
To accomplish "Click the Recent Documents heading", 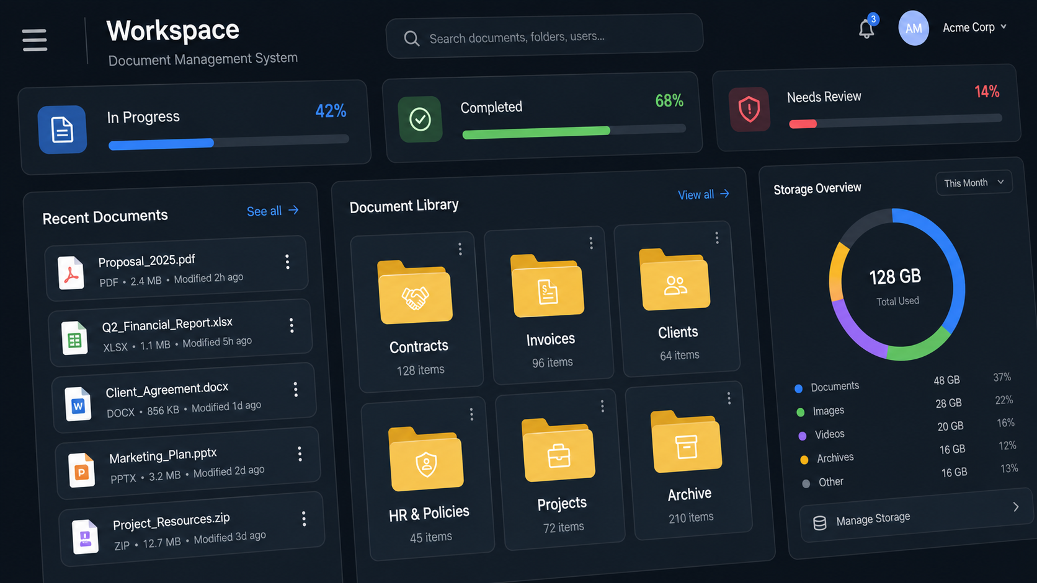I will tap(105, 217).
